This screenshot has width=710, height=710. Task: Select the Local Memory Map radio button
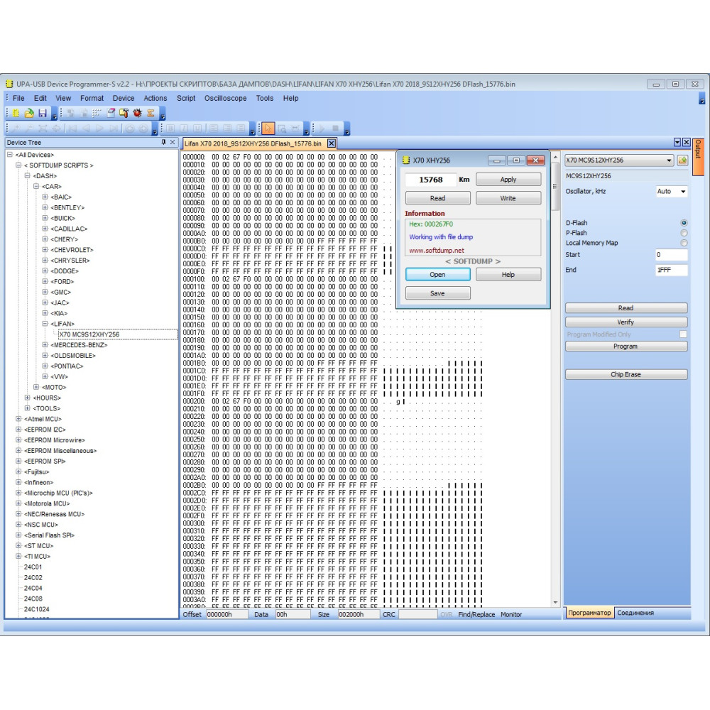coord(684,243)
